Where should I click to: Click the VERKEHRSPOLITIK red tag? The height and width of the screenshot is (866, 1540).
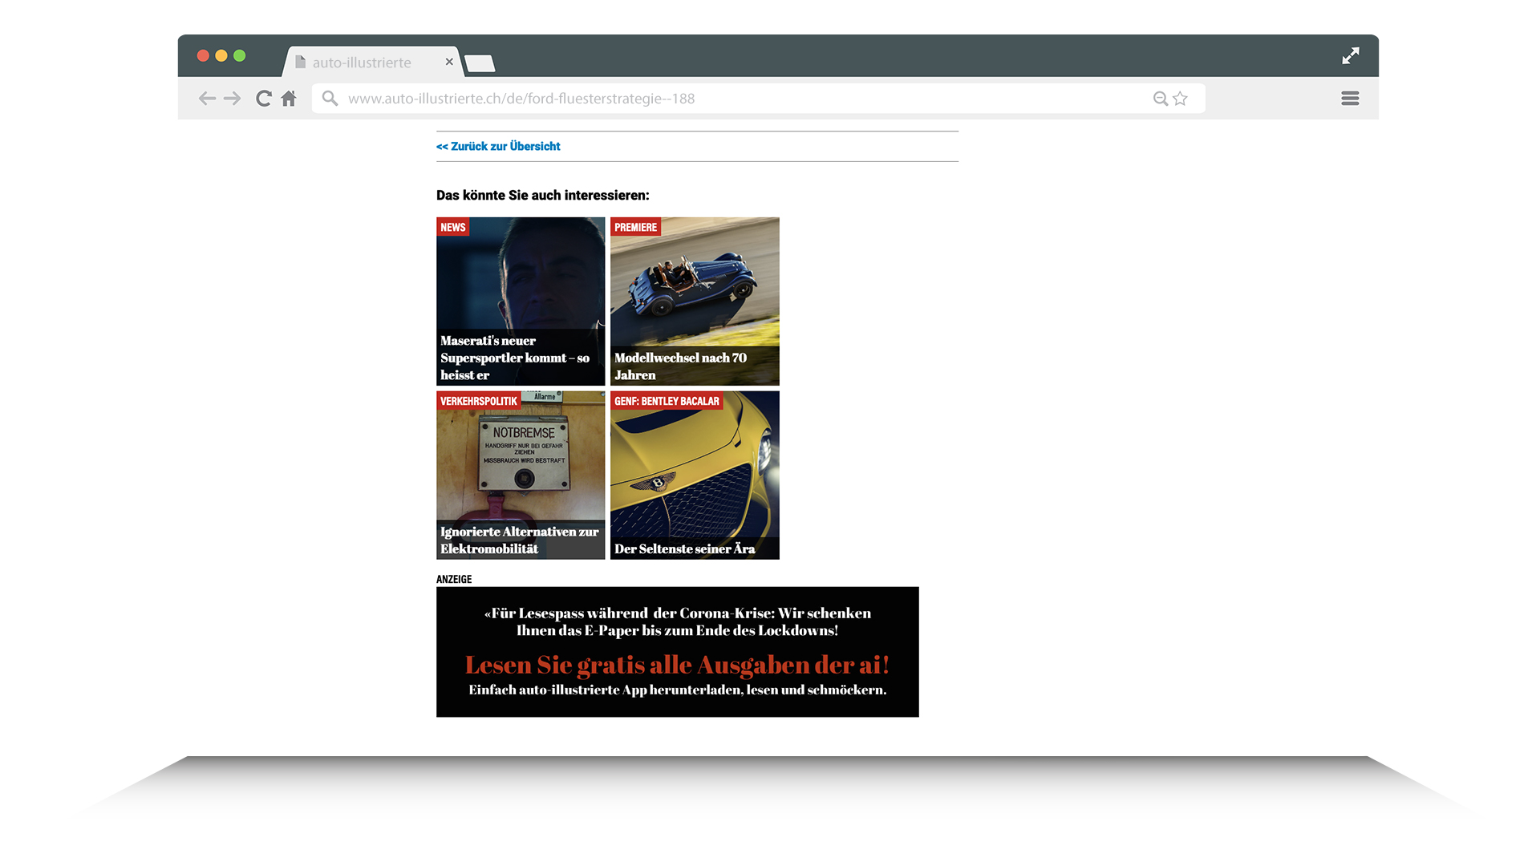point(478,400)
